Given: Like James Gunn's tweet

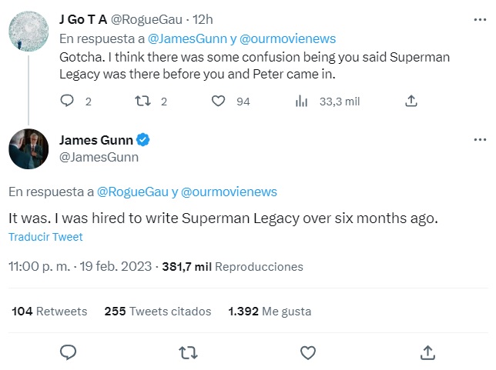Looking at the screenshot, I should coord(308,352).
